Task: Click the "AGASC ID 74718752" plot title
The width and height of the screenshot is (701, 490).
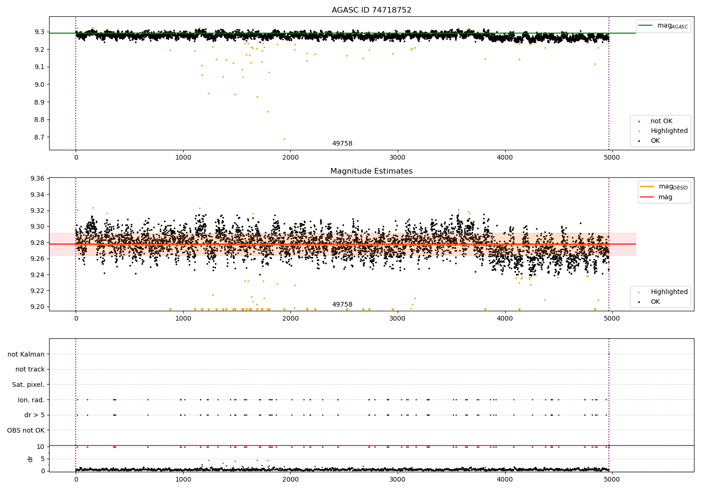Action: [x=372, y=10]
